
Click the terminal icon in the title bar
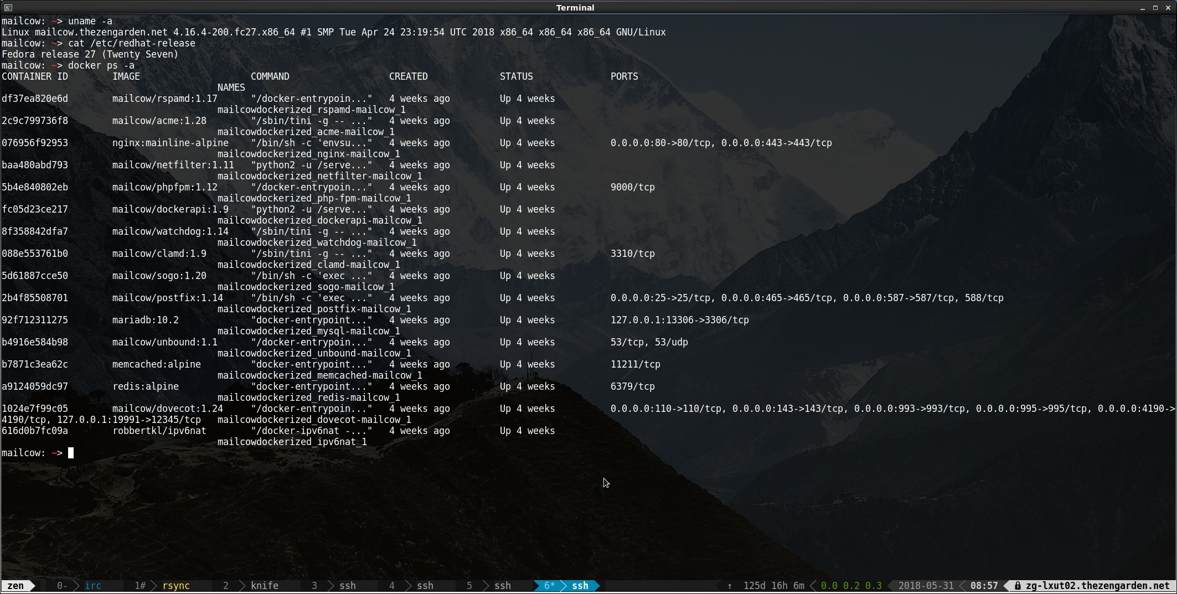point(8,8)
